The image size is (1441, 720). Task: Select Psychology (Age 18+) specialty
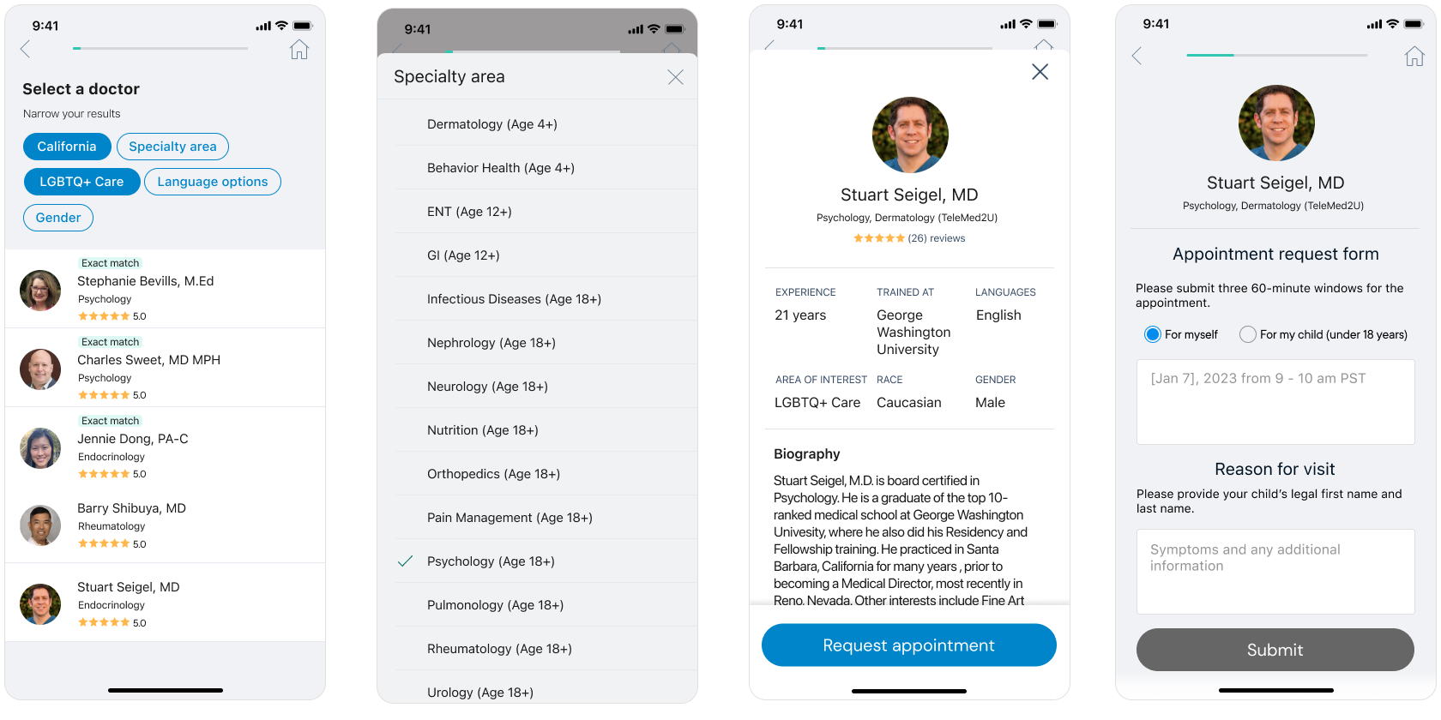tap(491, 561)
